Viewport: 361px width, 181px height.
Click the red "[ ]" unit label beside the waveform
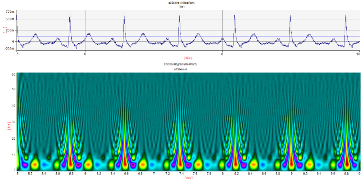(x=4, y=30)
